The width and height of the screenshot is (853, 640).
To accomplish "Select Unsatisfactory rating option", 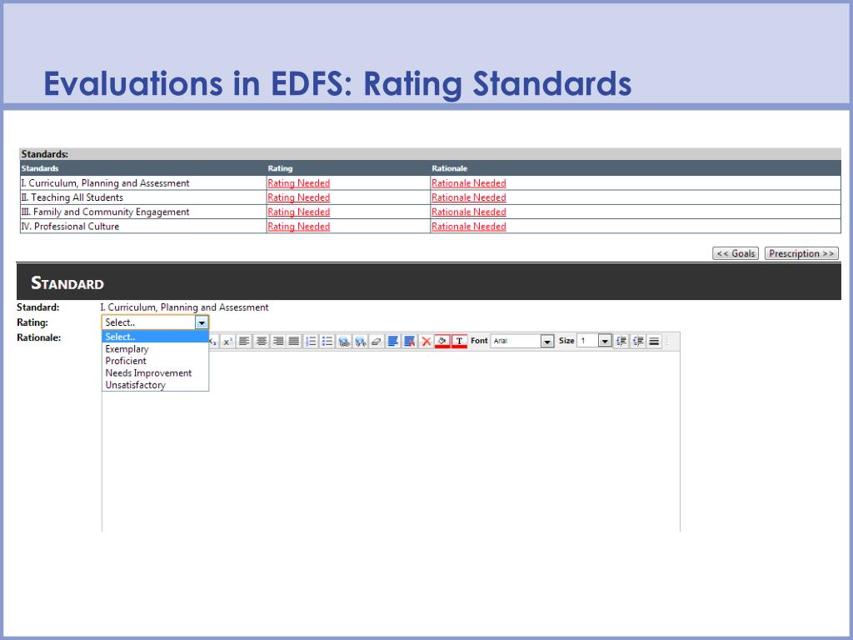I will pos(155,385).
